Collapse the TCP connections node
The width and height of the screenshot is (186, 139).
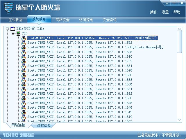point(13,33)
